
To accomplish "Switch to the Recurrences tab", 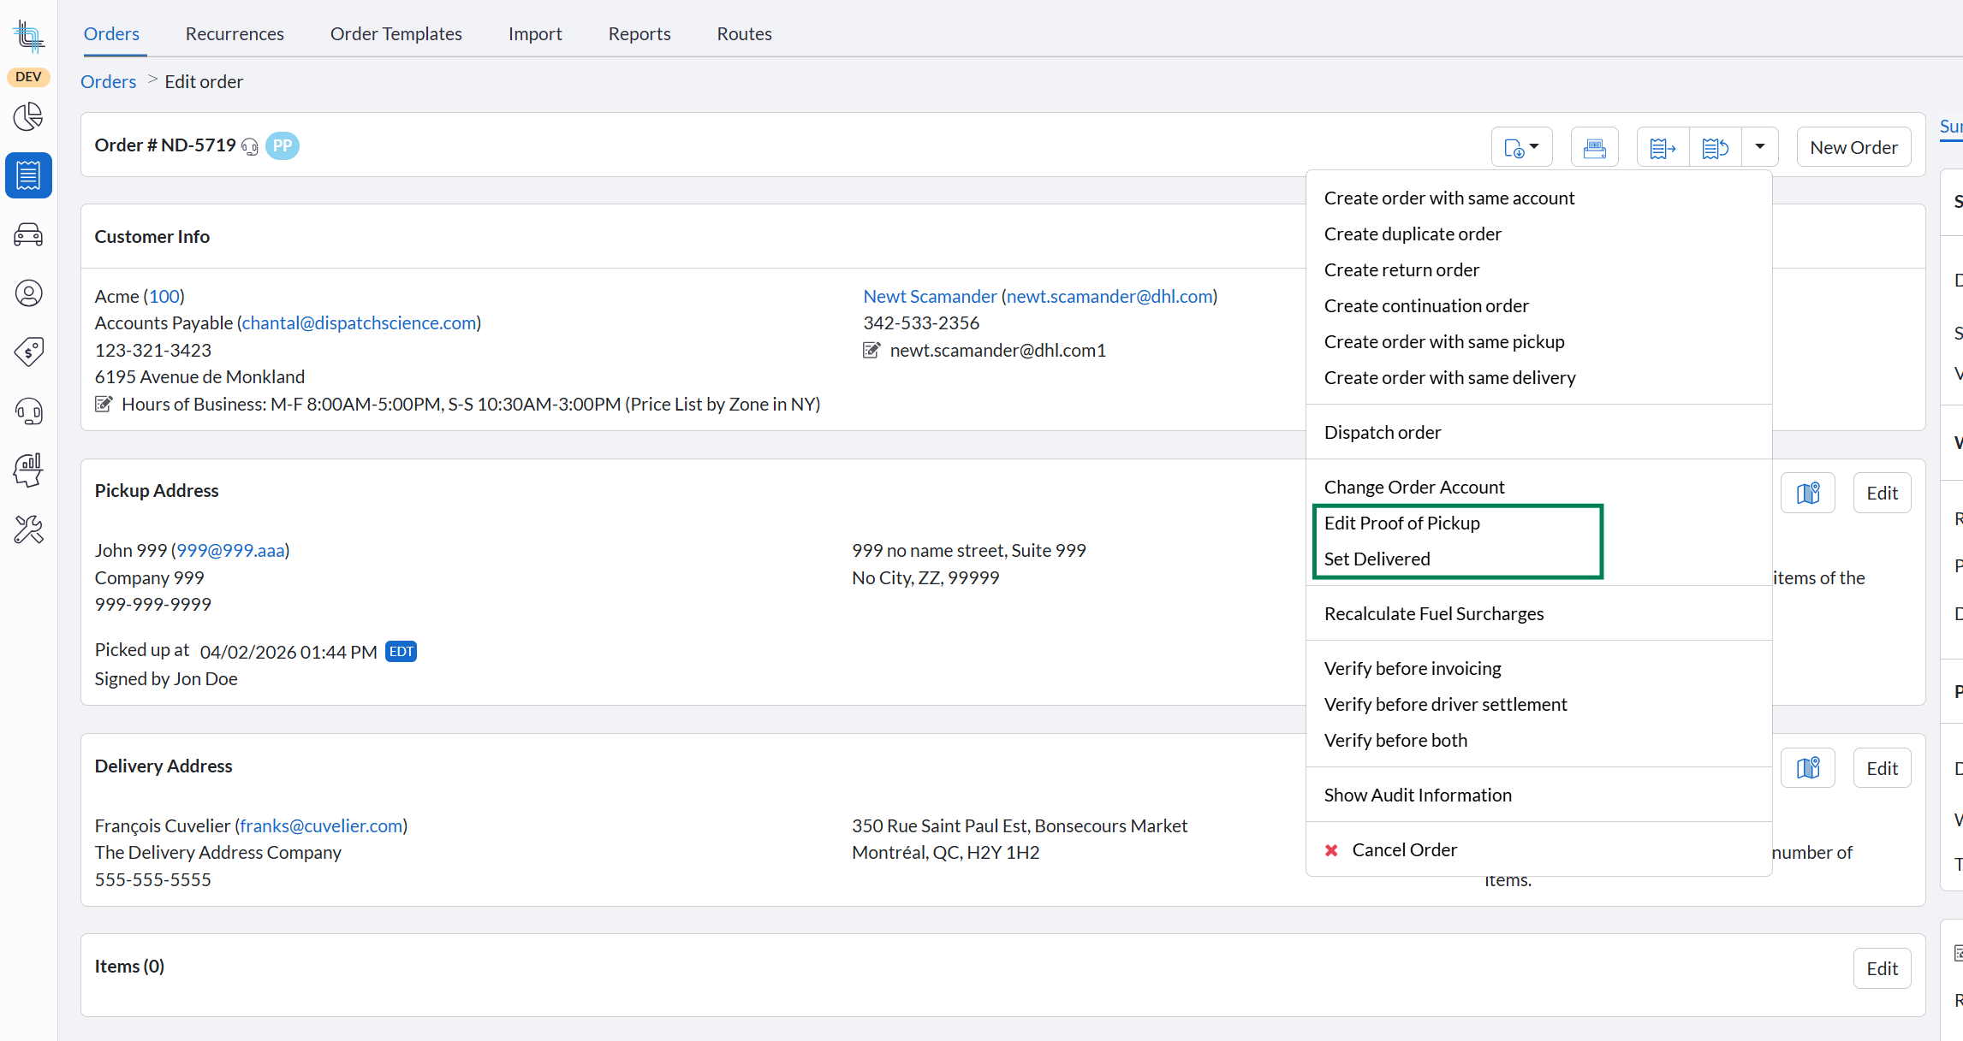I will tap(235, 34).
